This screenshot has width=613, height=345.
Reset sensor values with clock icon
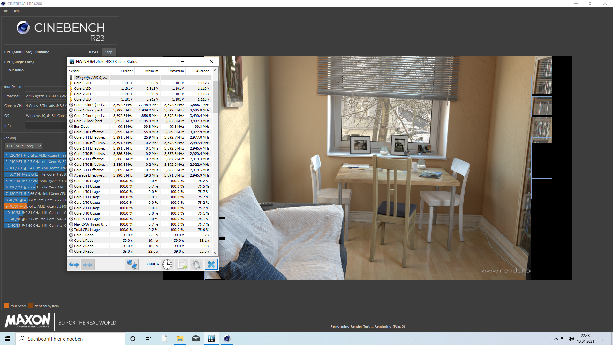167,264
